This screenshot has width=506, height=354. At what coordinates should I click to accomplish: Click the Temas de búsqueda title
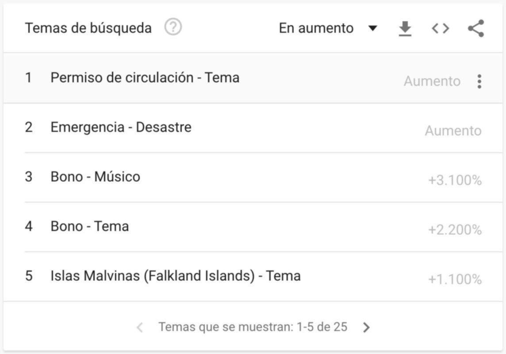(88, 28)
